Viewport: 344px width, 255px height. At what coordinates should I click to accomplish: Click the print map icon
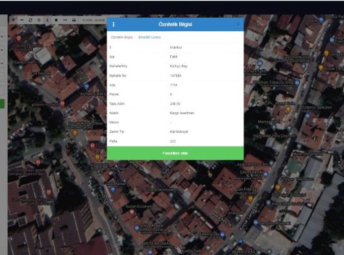[x=74, y=20]
